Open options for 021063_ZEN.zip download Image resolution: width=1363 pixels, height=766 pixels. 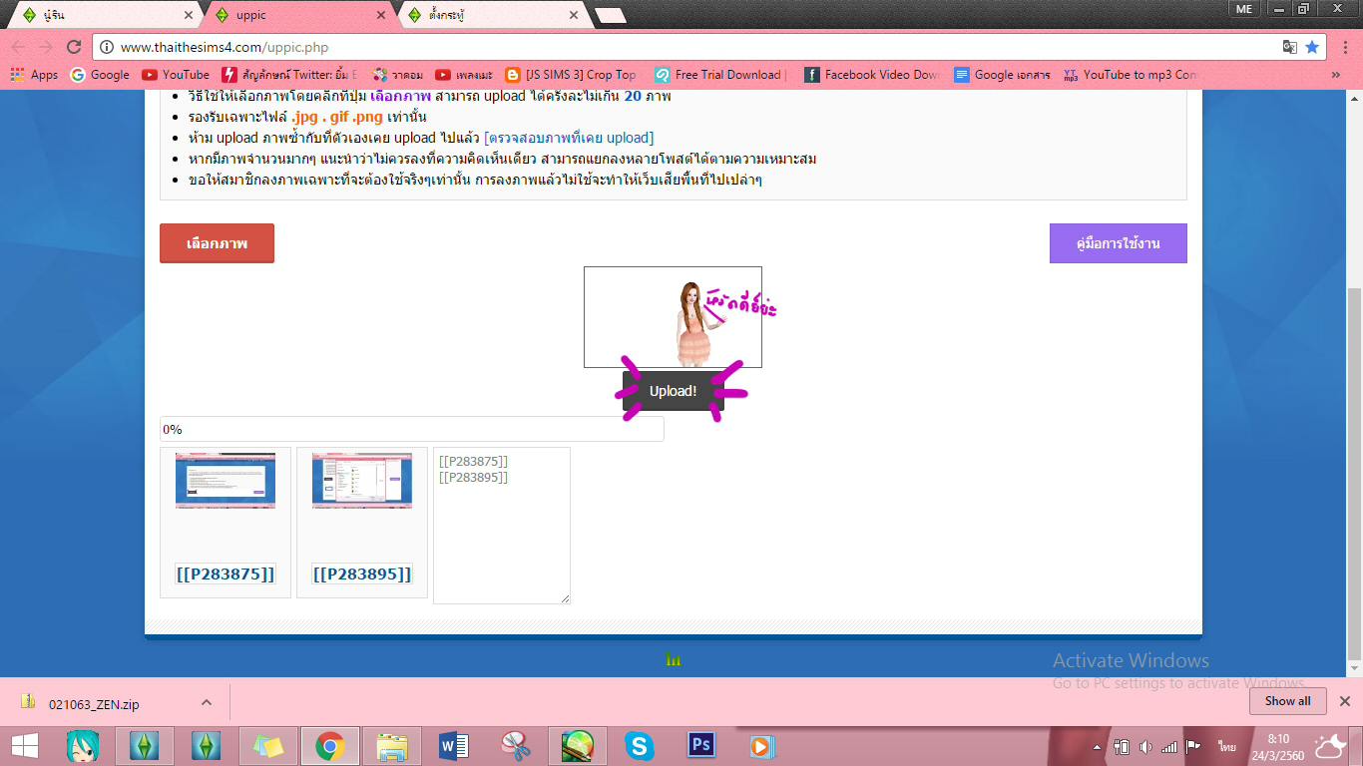tap(207, 702)
